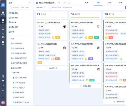Open 我的任务 in the project panel
The height and width of the screenshot is (106, 126).
point(13,13)
